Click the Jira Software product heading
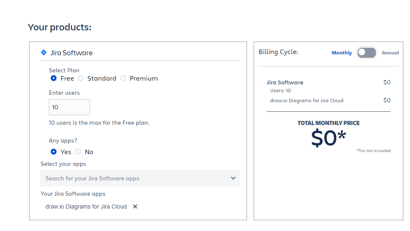The width and height of the screenshot is (410, 231). pos(72,53)
